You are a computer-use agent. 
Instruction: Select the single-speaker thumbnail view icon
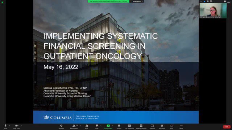tap(204, 1)
